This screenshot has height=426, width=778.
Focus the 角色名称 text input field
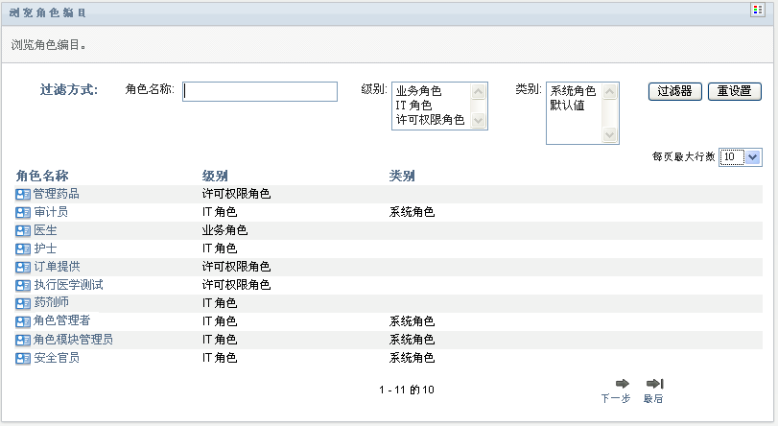click(260, 92)
